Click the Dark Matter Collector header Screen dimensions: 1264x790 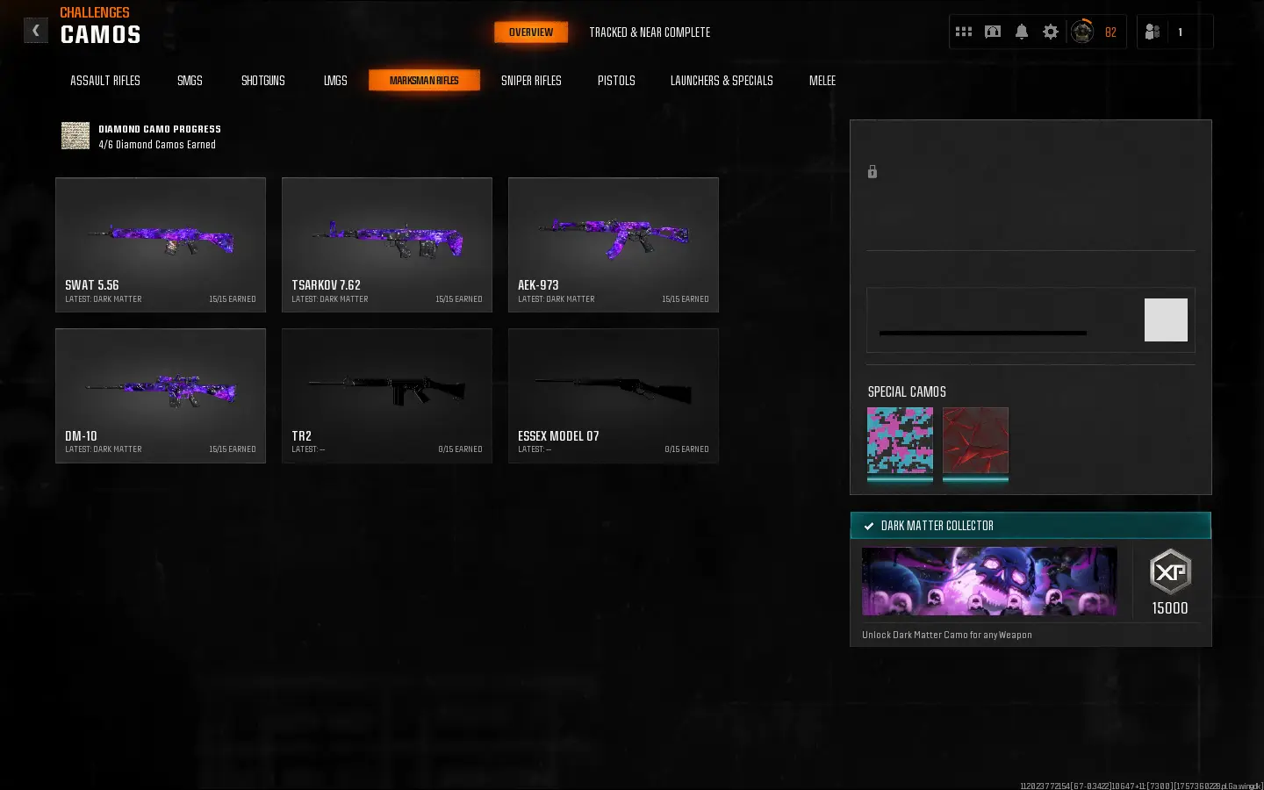point(1031,526)
